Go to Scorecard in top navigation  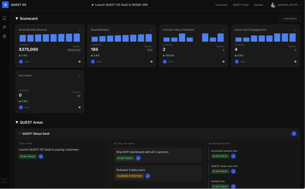pos(221,5)
